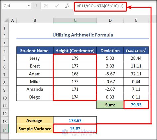Screen dimensions: 157x140
Task: Click the formula bar input with COUNTA formula
Action: pos(100,6)
